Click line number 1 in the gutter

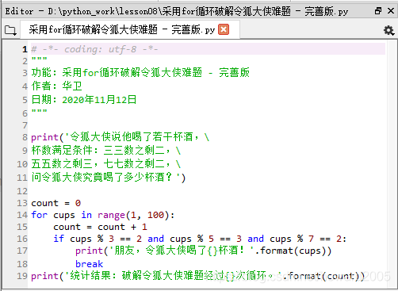(x=25, y=49)
